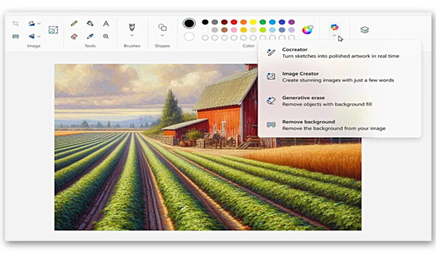This screenshot has width=436, height=253.
Task: Select the Color picker eyedropper tool
Action: tap(90, 36)
